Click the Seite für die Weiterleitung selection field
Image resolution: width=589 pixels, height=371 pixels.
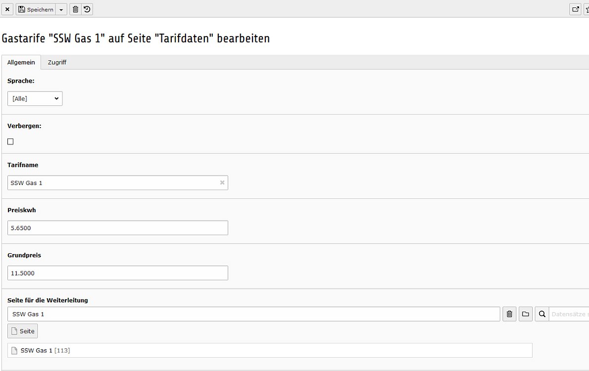253,314
